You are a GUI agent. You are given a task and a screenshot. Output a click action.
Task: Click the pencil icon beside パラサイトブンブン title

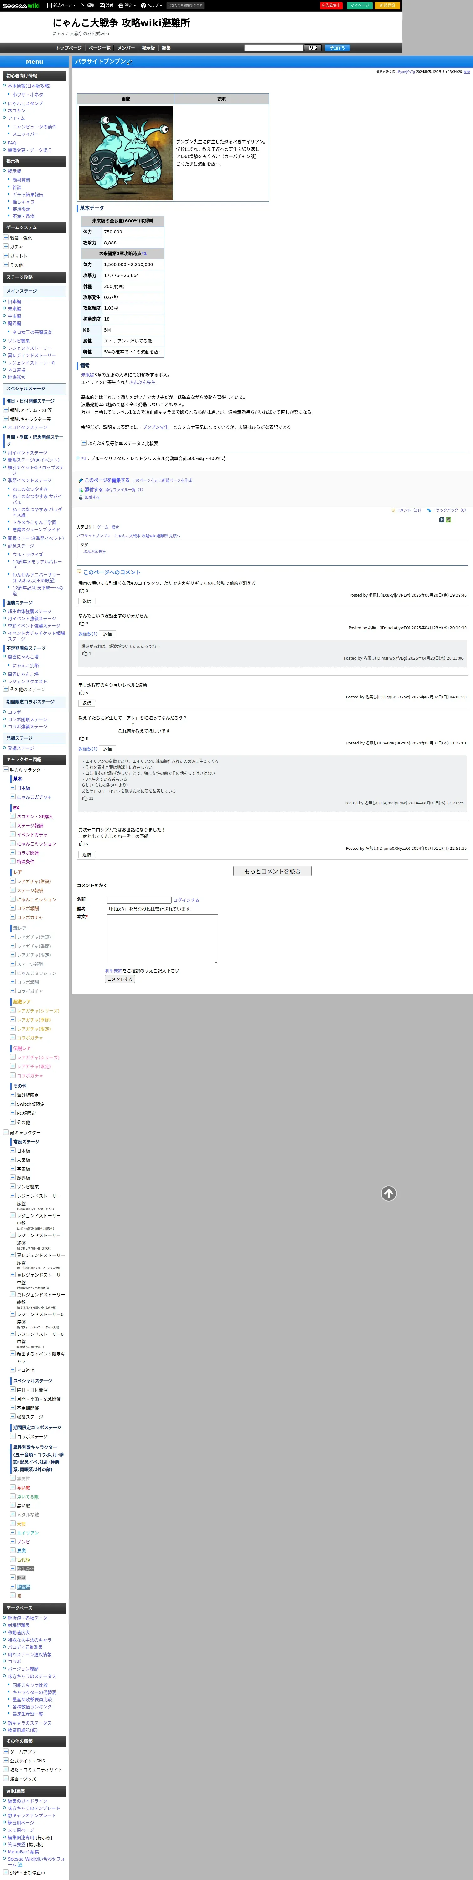point(130,62)
